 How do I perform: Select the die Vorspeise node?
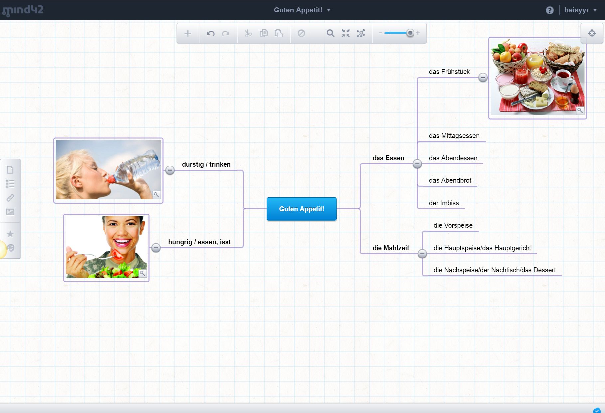(453, 225)
